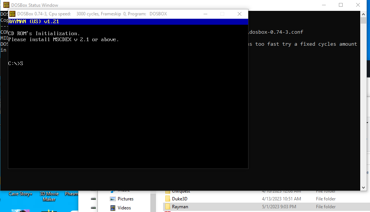Maximize the DOSBox Status Window
The width and height of the screenshot is (370, 212).
(341, 5)
